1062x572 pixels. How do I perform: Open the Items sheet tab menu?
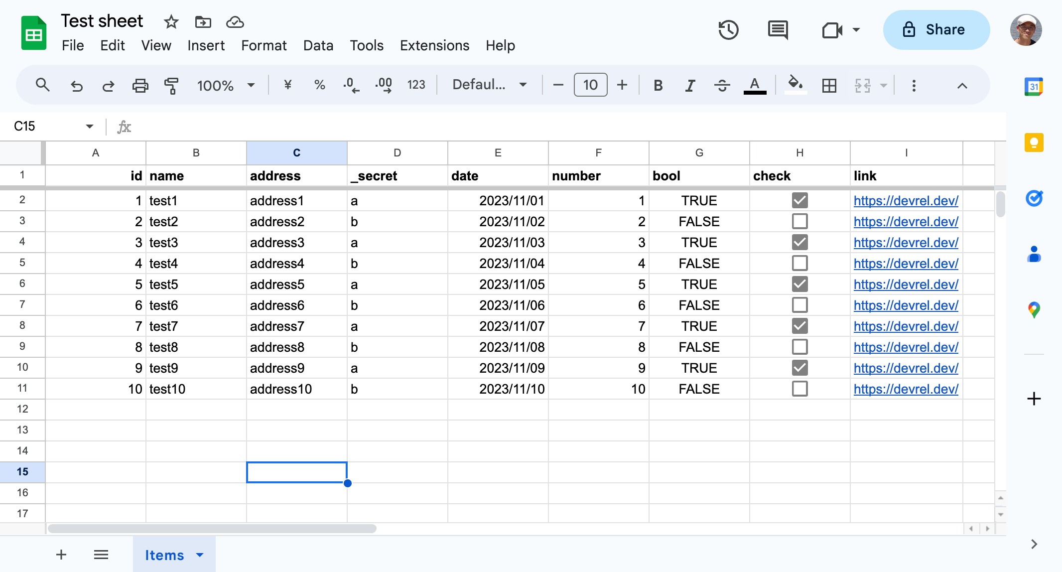point(200,555)
